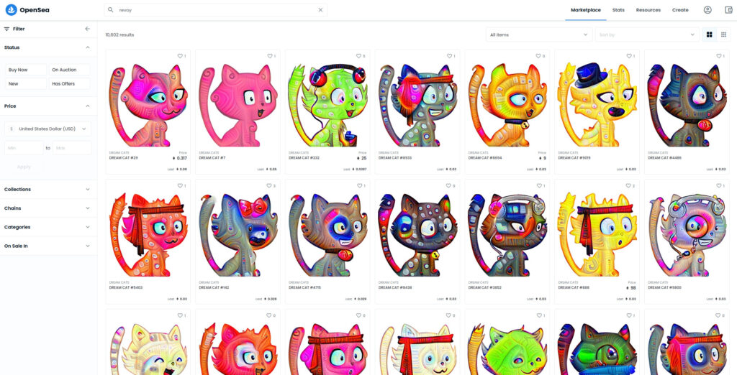Expand the Chains filter section
737x375 pixels.
click(48, 208)
